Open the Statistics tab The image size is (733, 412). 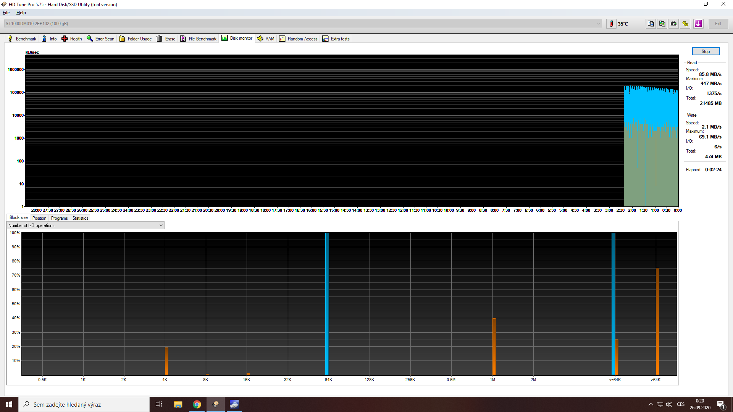coord(80,218)
